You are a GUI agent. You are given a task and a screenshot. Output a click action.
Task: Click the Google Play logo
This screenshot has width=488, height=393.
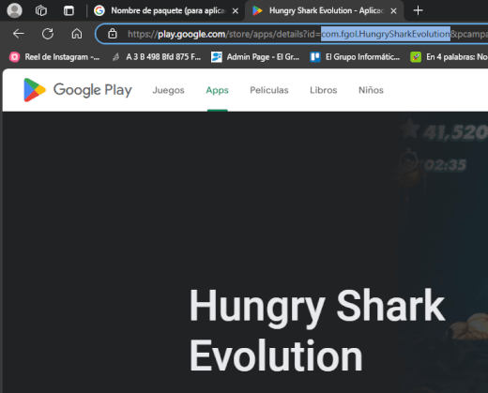(78, 90)
